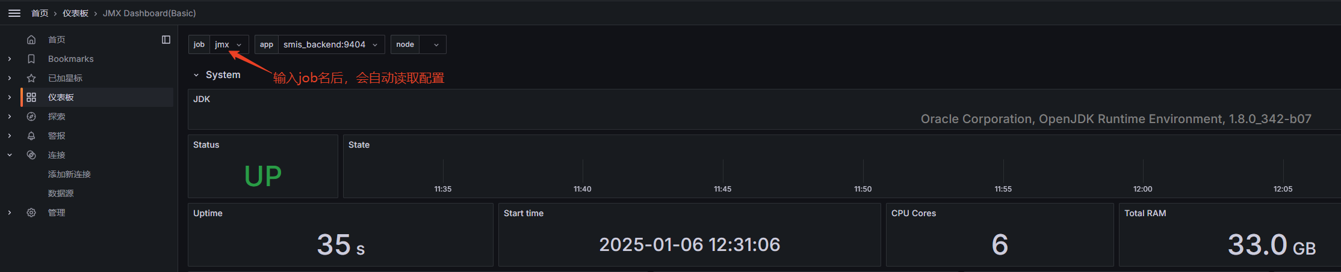Expand the Bookmarks sidebar section
1341x272 pixels.
[x=10, y=59]
